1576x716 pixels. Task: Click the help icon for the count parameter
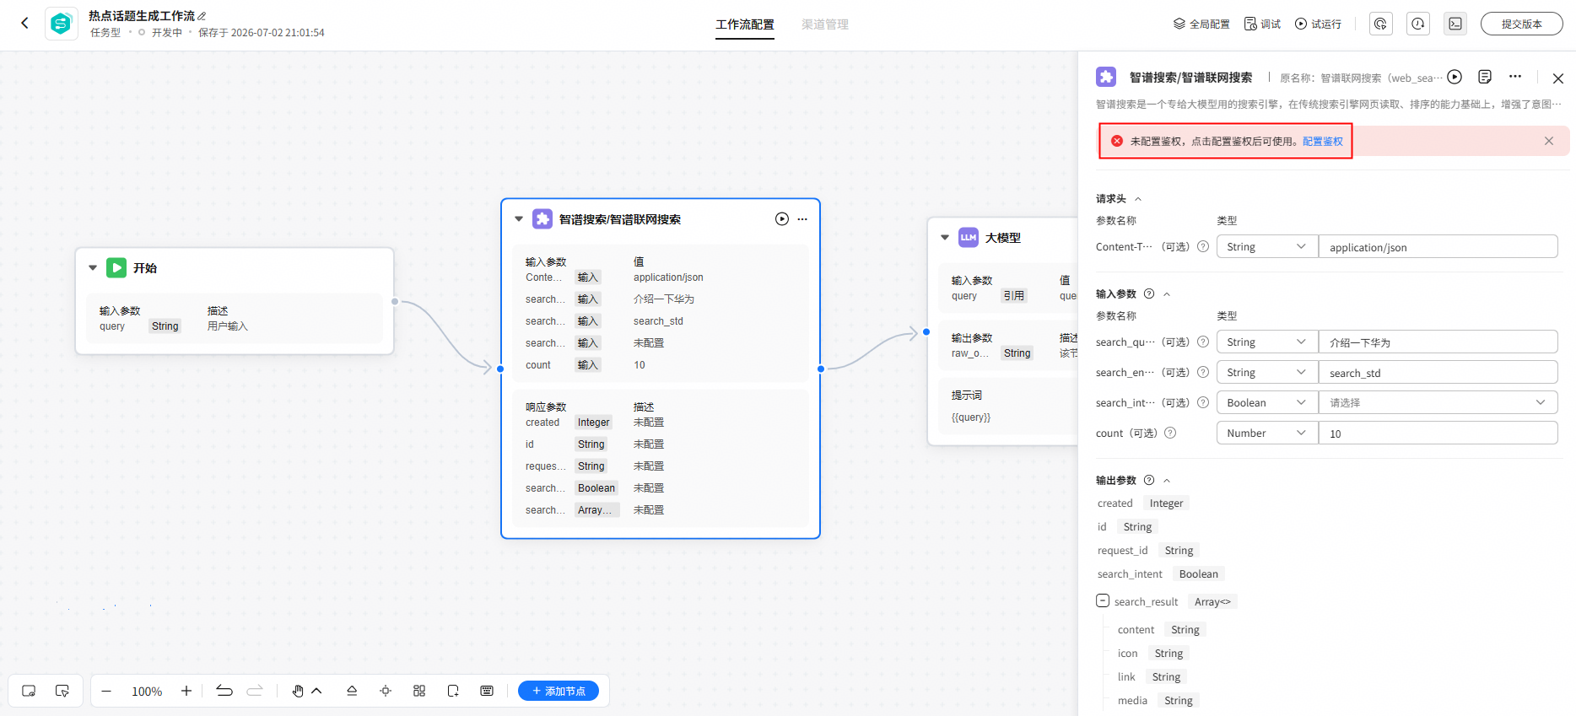click(x=1170, y=433)
